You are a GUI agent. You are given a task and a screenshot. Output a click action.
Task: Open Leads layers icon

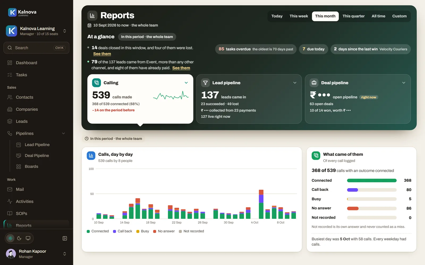(x=10, y=121)
